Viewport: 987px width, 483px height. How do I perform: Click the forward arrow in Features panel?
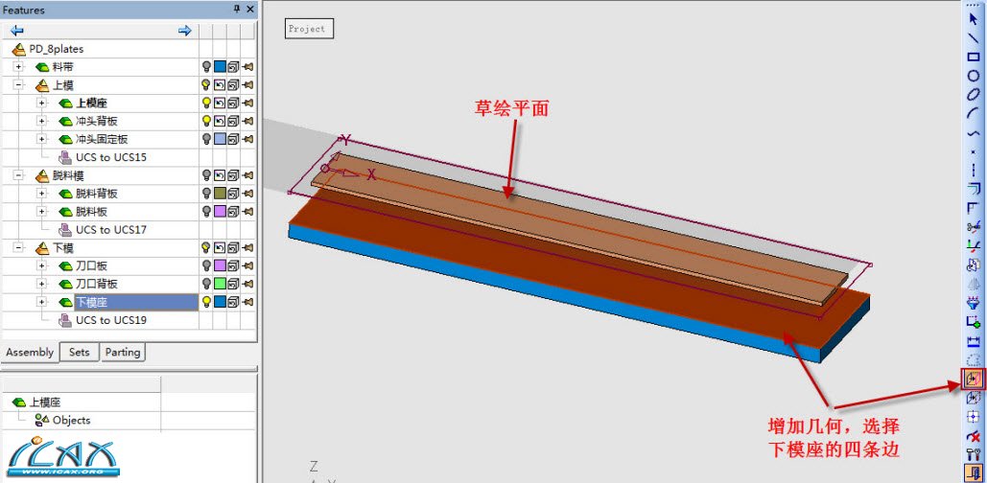tap(184, 31)
